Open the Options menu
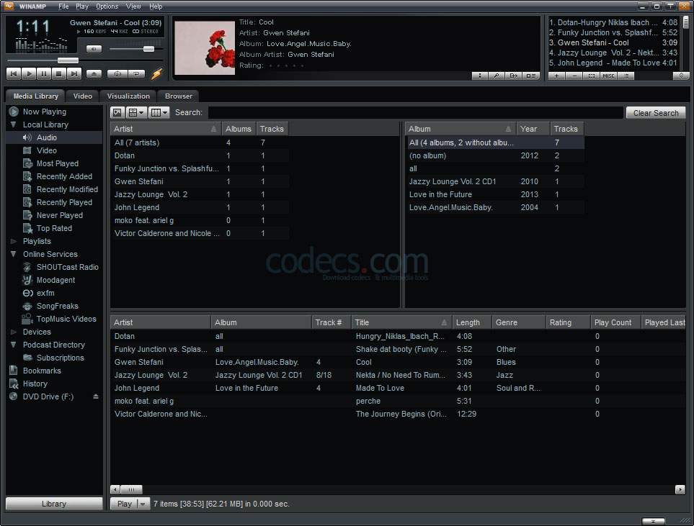 (x=107, y=6)
